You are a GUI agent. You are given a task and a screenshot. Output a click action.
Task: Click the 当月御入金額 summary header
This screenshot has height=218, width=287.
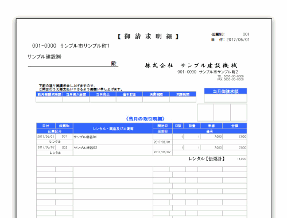[76, 94]
